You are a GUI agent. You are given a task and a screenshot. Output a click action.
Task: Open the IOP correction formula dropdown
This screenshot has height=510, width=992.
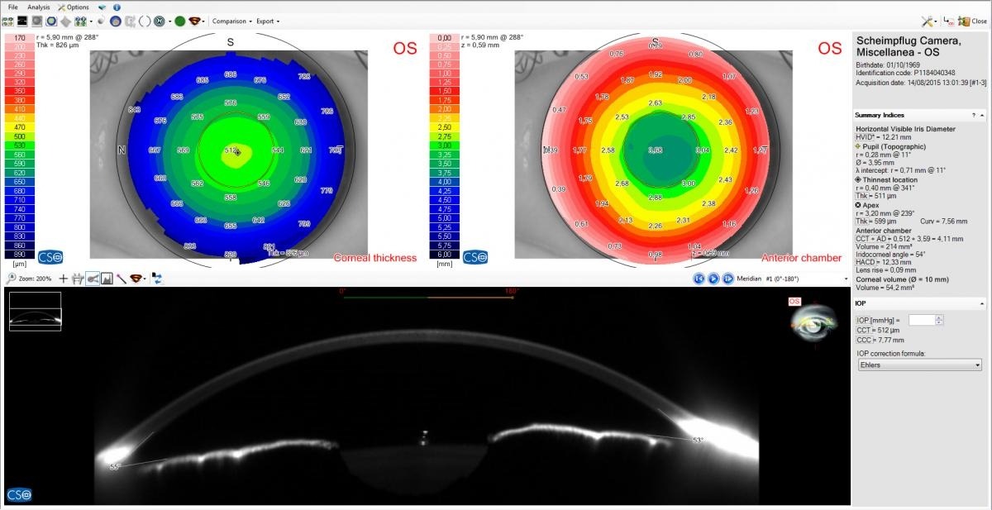click(919, 365)
